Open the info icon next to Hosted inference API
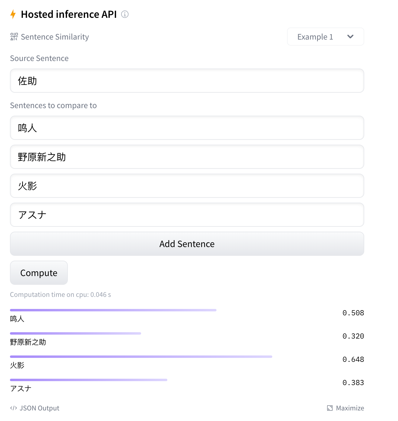This screenshot has width=398, height=421. pyautogui.click(x=125, y=14)
